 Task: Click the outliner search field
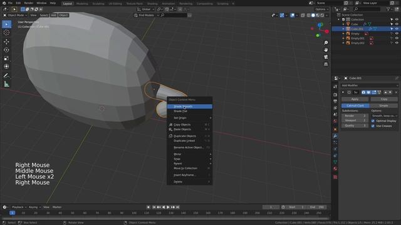tap(366, 9)
